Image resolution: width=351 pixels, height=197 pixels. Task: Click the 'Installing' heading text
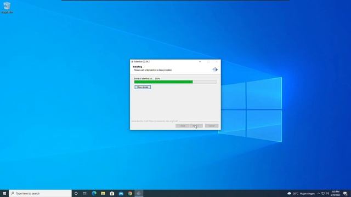(x=137, y=67)
